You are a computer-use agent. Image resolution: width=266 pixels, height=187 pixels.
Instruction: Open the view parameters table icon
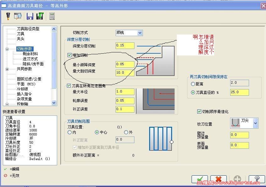point(18,16)
